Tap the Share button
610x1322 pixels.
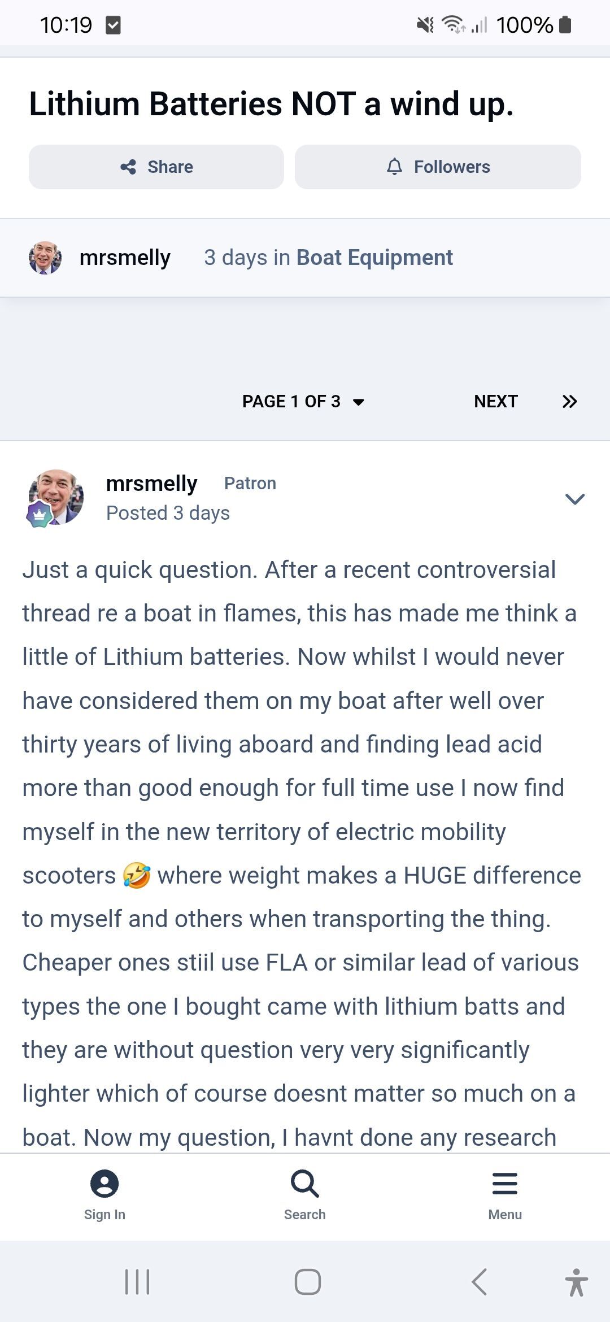point(156,167)
